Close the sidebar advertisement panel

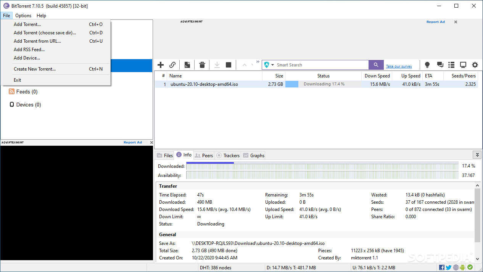(x=151, y=142)
